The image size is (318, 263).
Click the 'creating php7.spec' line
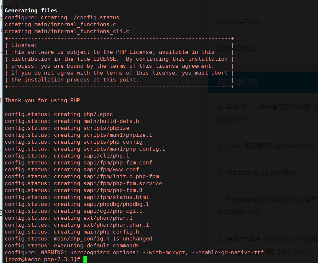[x=59, y=114]
